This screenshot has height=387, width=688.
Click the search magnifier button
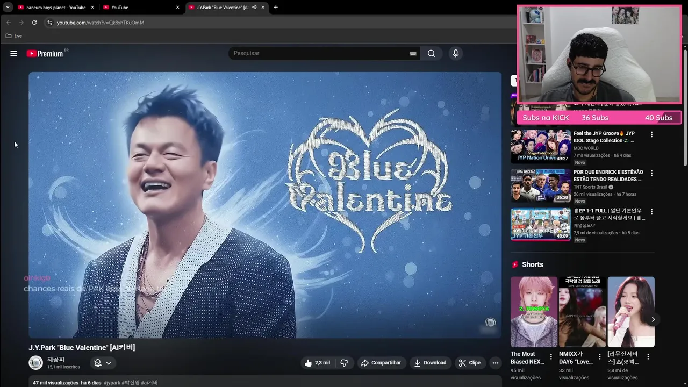(x=431, y=53)
